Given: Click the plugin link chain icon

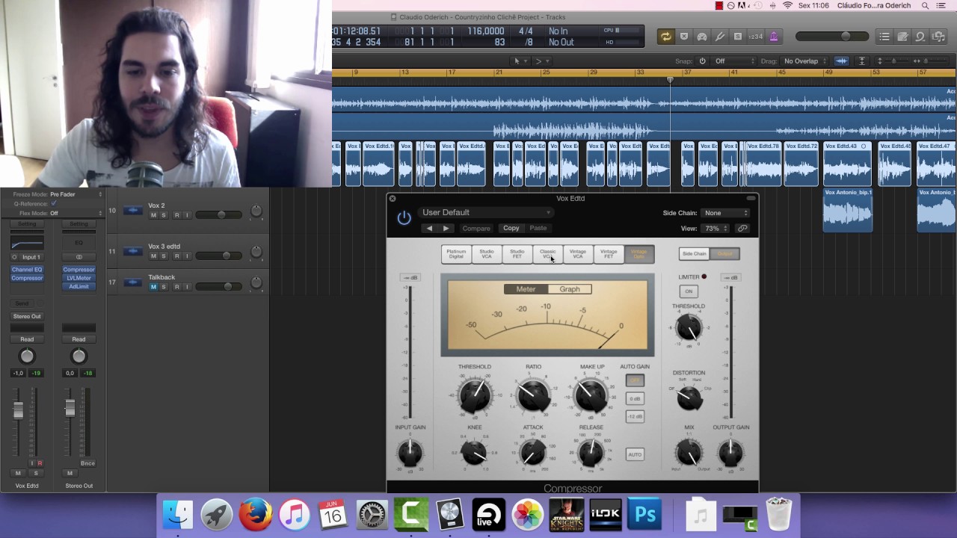Looking at the screenshot, I should tap(742, 229).
